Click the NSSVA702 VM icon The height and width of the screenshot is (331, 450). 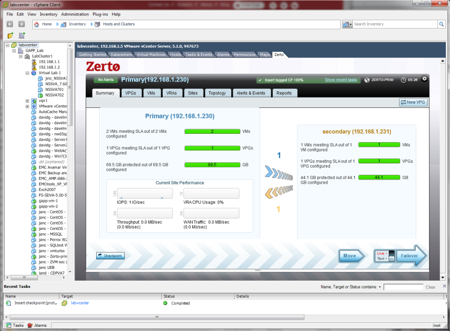[41, 95]
